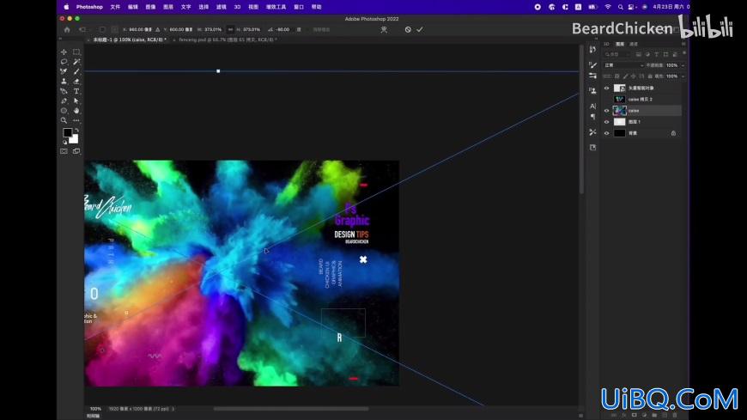Select the Eraser tool
Screen dimensions: 747x420
tap(76, 82)
